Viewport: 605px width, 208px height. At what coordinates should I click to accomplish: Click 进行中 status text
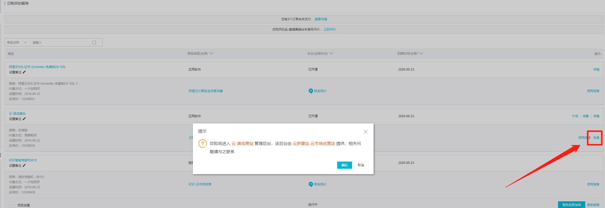pyautogui.click(x=313, y=205)
